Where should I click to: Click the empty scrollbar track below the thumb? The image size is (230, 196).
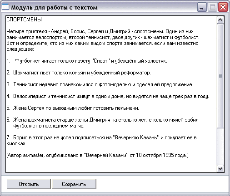pos(220,147)
